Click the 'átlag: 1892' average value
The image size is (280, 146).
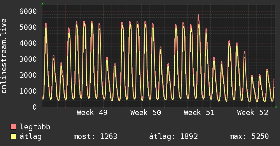pyautogui.click(x=173, y=136)
